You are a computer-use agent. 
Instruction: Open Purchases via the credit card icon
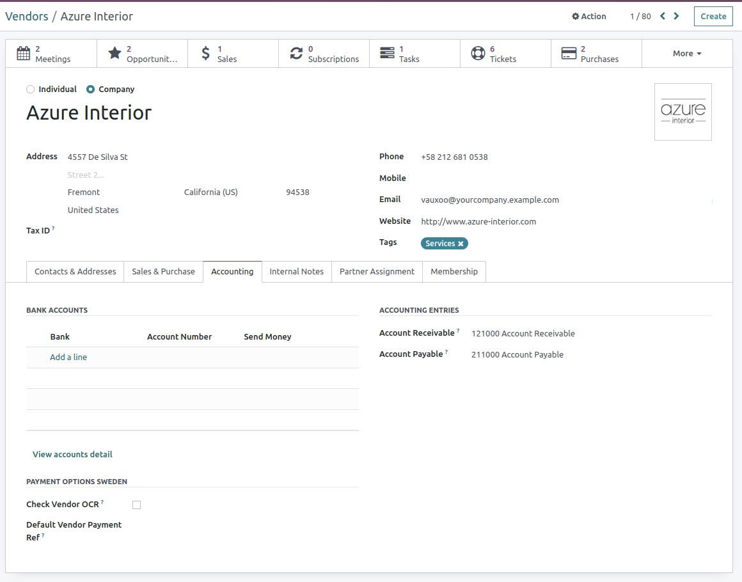(569, 53)
